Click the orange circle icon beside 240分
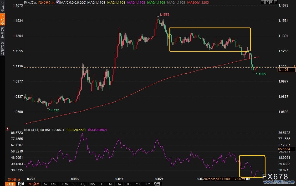296x186 pixels. pyautogui.click(x=53, y=2)
